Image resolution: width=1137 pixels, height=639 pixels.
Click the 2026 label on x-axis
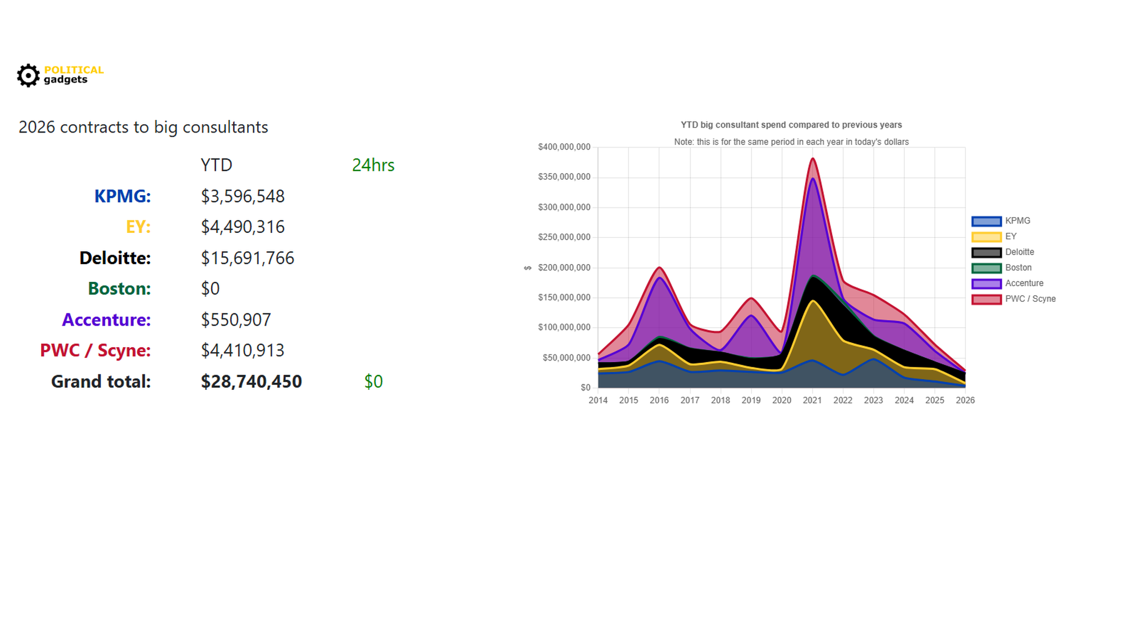click(x=965, y=400)
